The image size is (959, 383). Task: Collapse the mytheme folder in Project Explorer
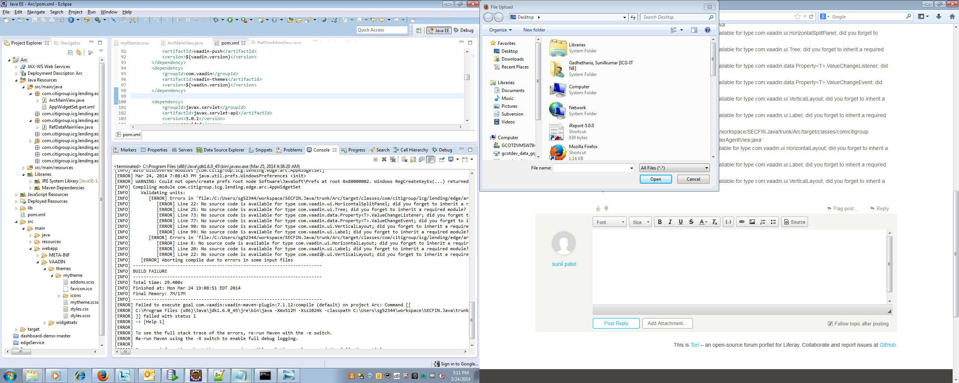(52, 276)
